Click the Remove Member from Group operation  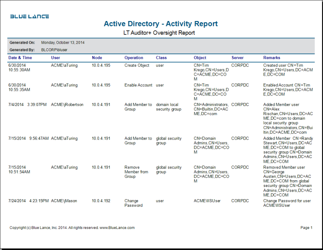pos(136,172)
